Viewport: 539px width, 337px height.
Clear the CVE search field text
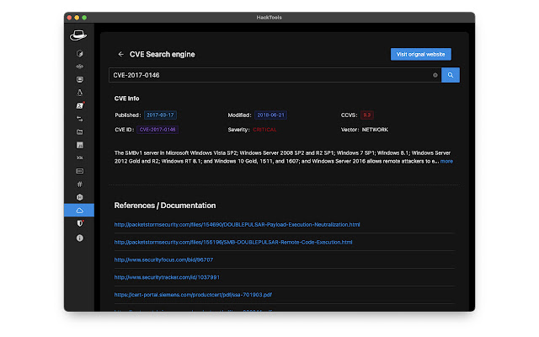tap(435, 75)
